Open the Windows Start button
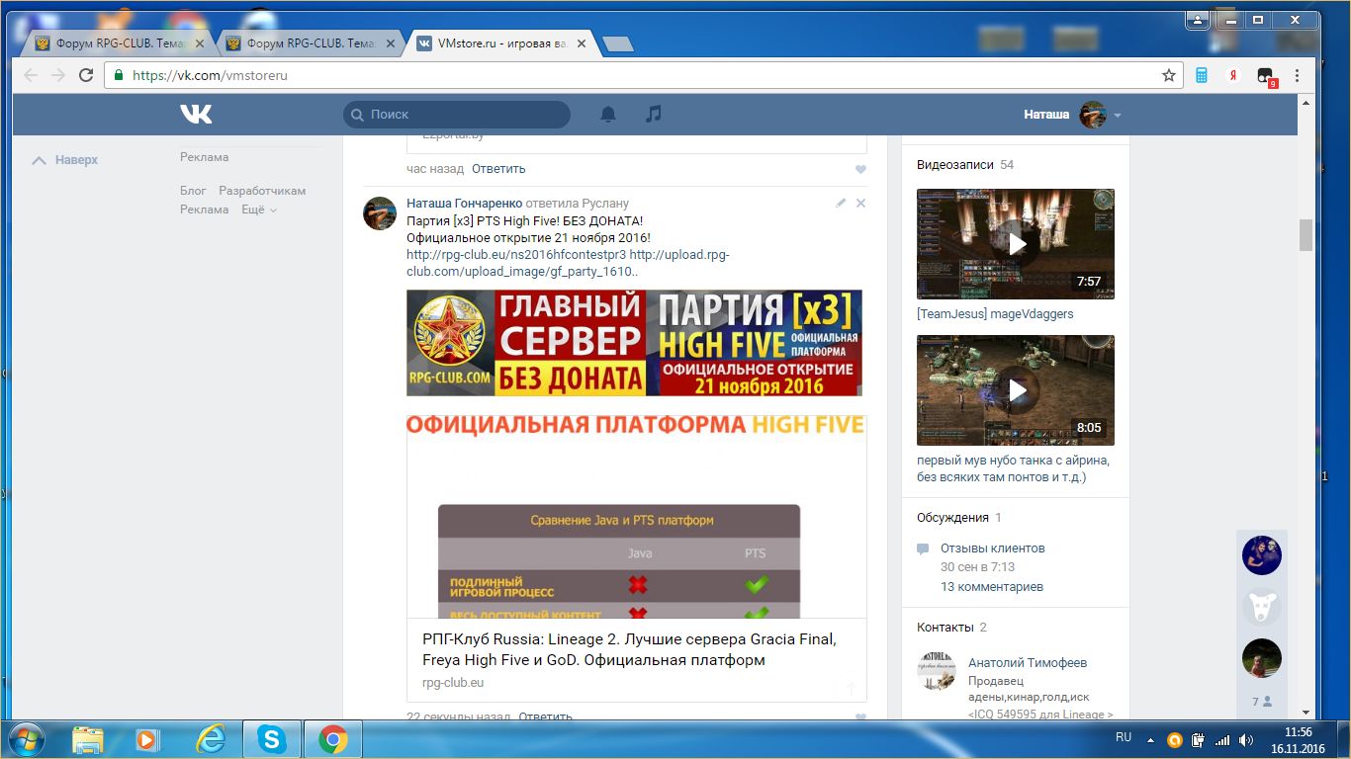1351x759 pixels. pyautogui.click(x=25, y=738)
